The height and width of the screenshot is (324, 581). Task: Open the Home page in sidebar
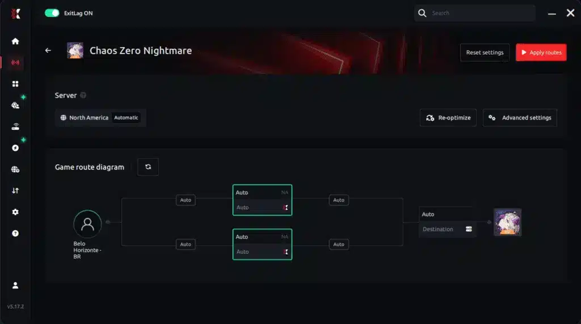(x=15, y=41)
